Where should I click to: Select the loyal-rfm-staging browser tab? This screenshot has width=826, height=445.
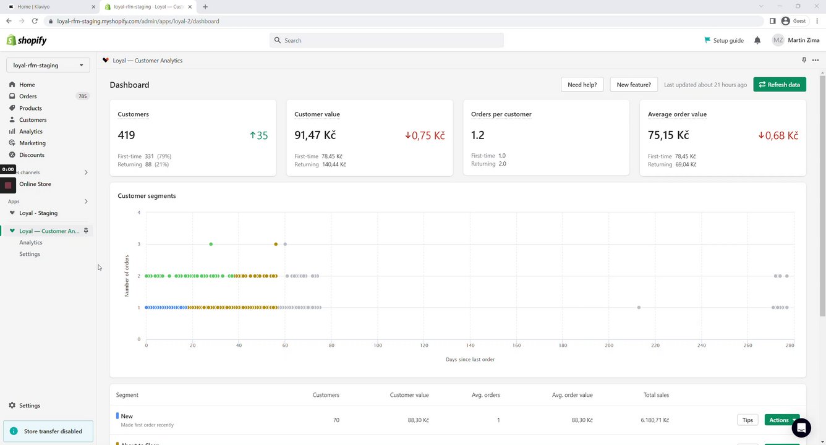tap(149, 7)
